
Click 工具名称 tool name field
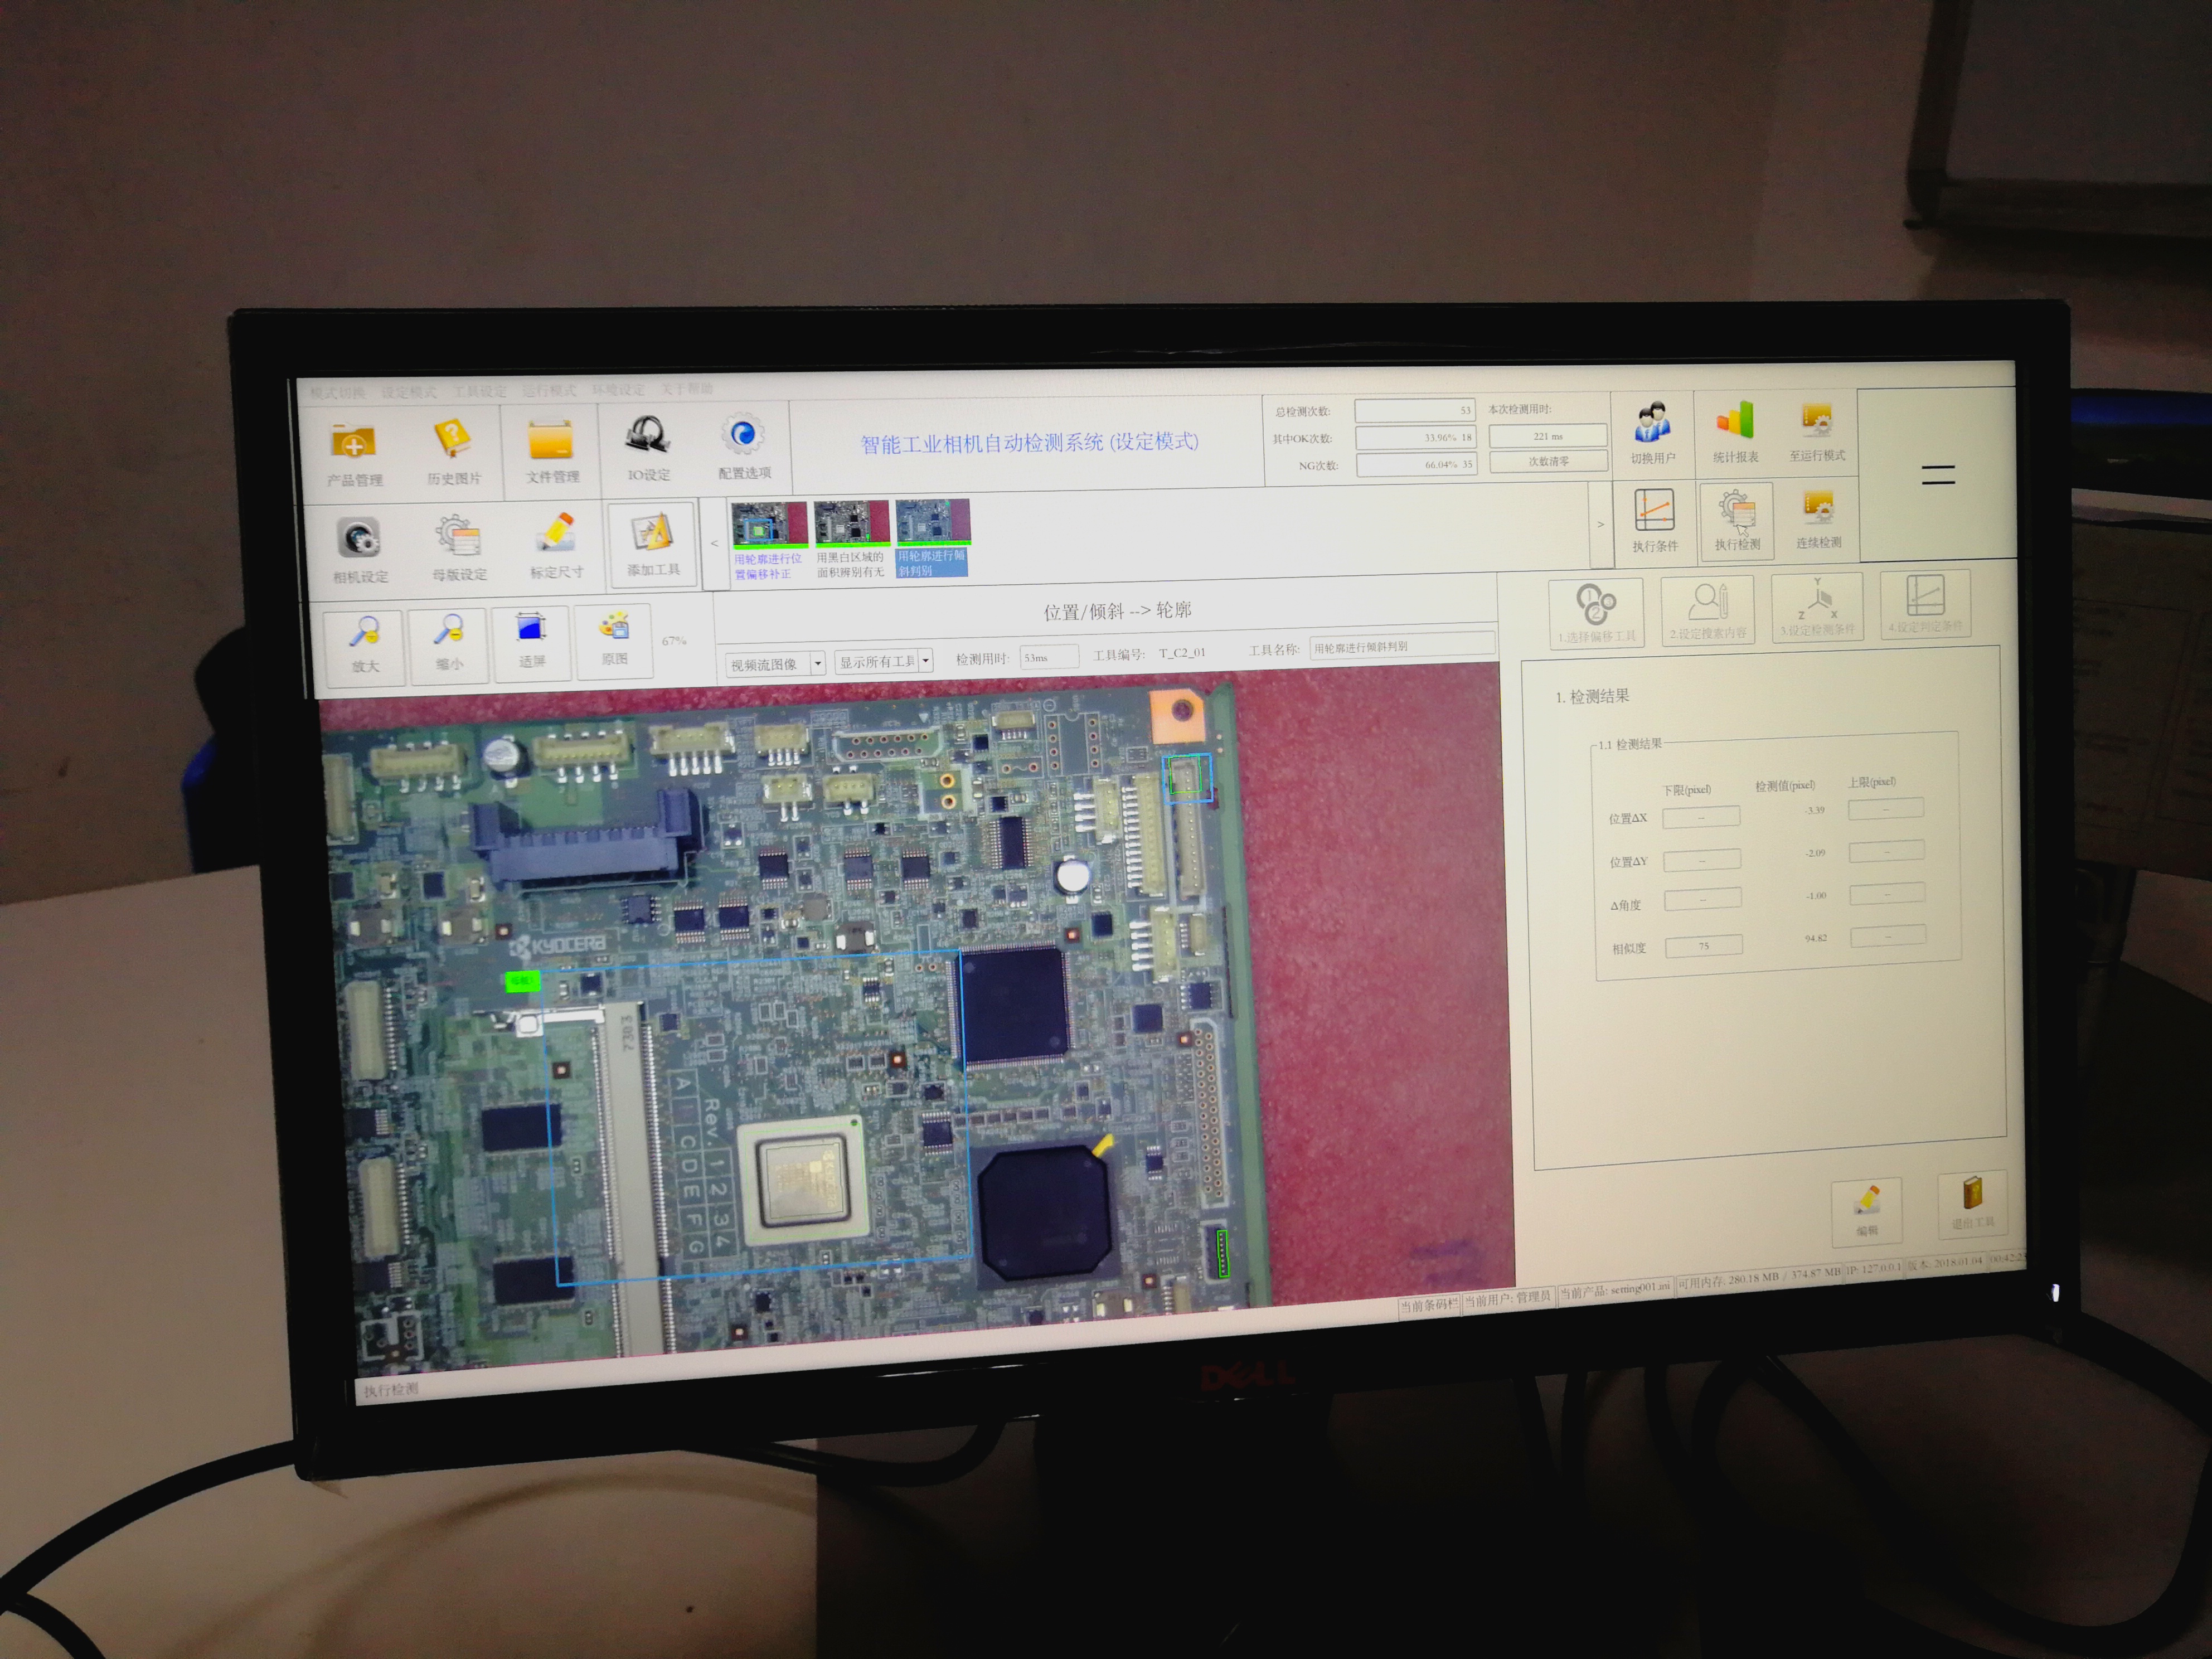coord(1402,646)
